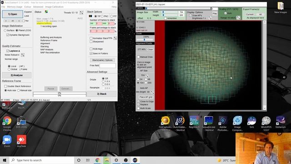
Task: Open Stack(name) Options
Action: [102, 60]
